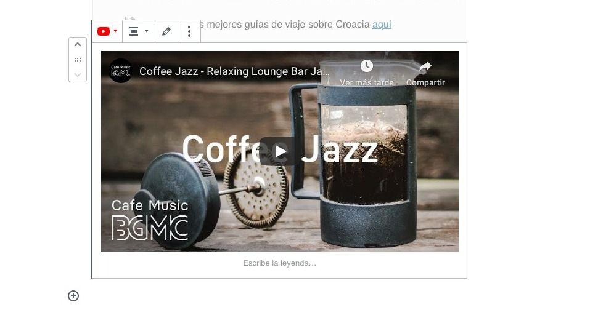This screenshot has width=598, height=318.
Task: Open the block type switcher dropdown arrow
Action: click(115, 31)
